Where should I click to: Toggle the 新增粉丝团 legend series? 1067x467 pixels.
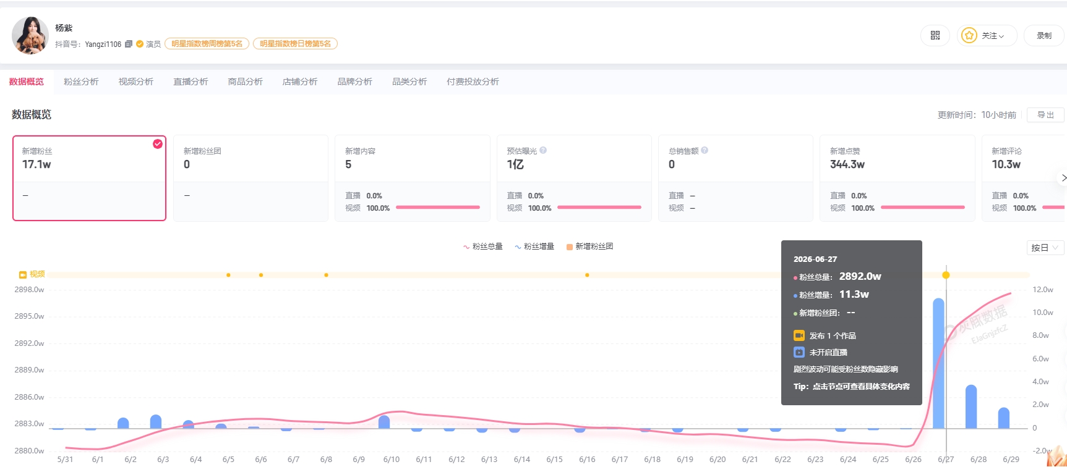[x=589, y=246]
